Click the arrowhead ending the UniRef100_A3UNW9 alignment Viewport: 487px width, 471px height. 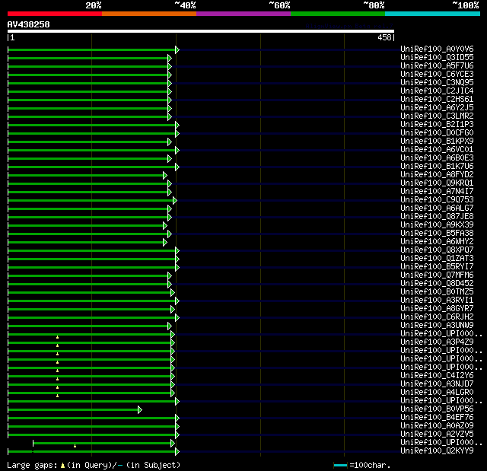click(169, 326)
